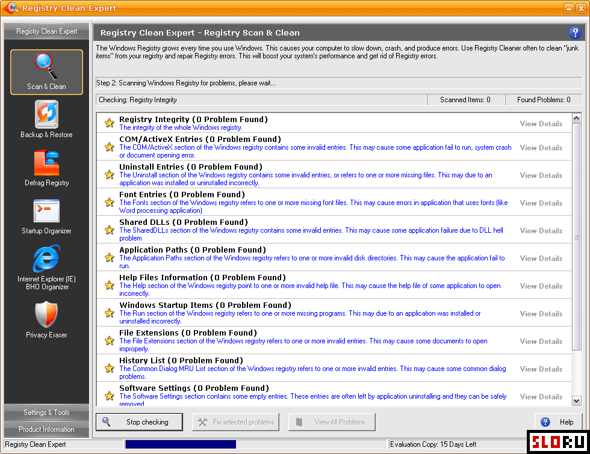Click the Step 2 scanning status line
590x454 pixels.
tap(339, 83)
